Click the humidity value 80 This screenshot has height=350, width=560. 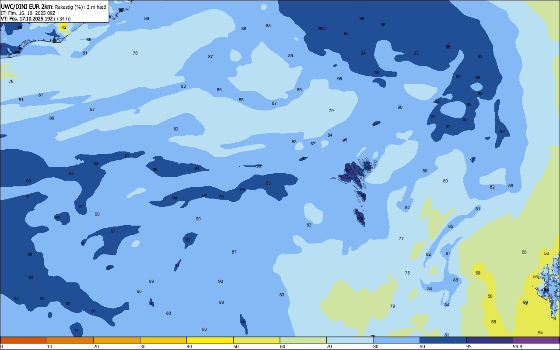[445, 181]
